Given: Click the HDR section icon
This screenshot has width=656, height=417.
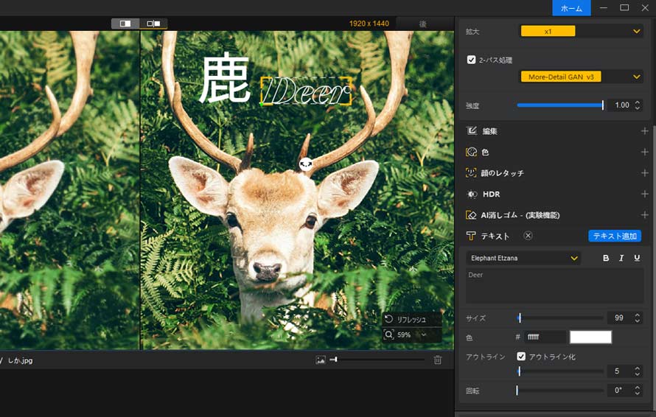Looking at the screenshot, I should pyautogui.click(x=472, y=194).
